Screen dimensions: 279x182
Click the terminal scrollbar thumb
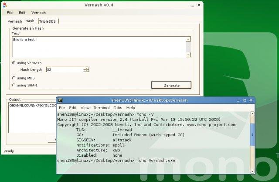pos(252,134)
